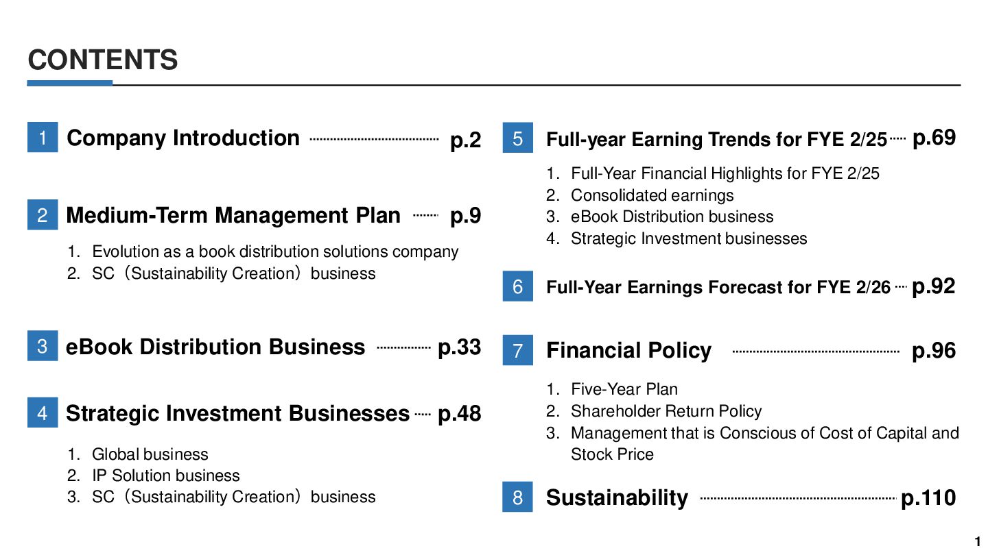Click the Consolidated earnings sub-item
988x555 pixels.
[652, 195]
